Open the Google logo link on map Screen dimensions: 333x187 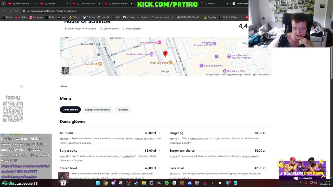pos(165,71)
